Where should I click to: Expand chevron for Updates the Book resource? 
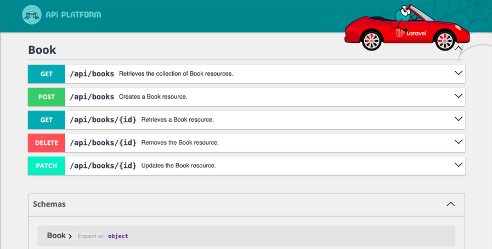pyautogui.click(x=459, y=165)
